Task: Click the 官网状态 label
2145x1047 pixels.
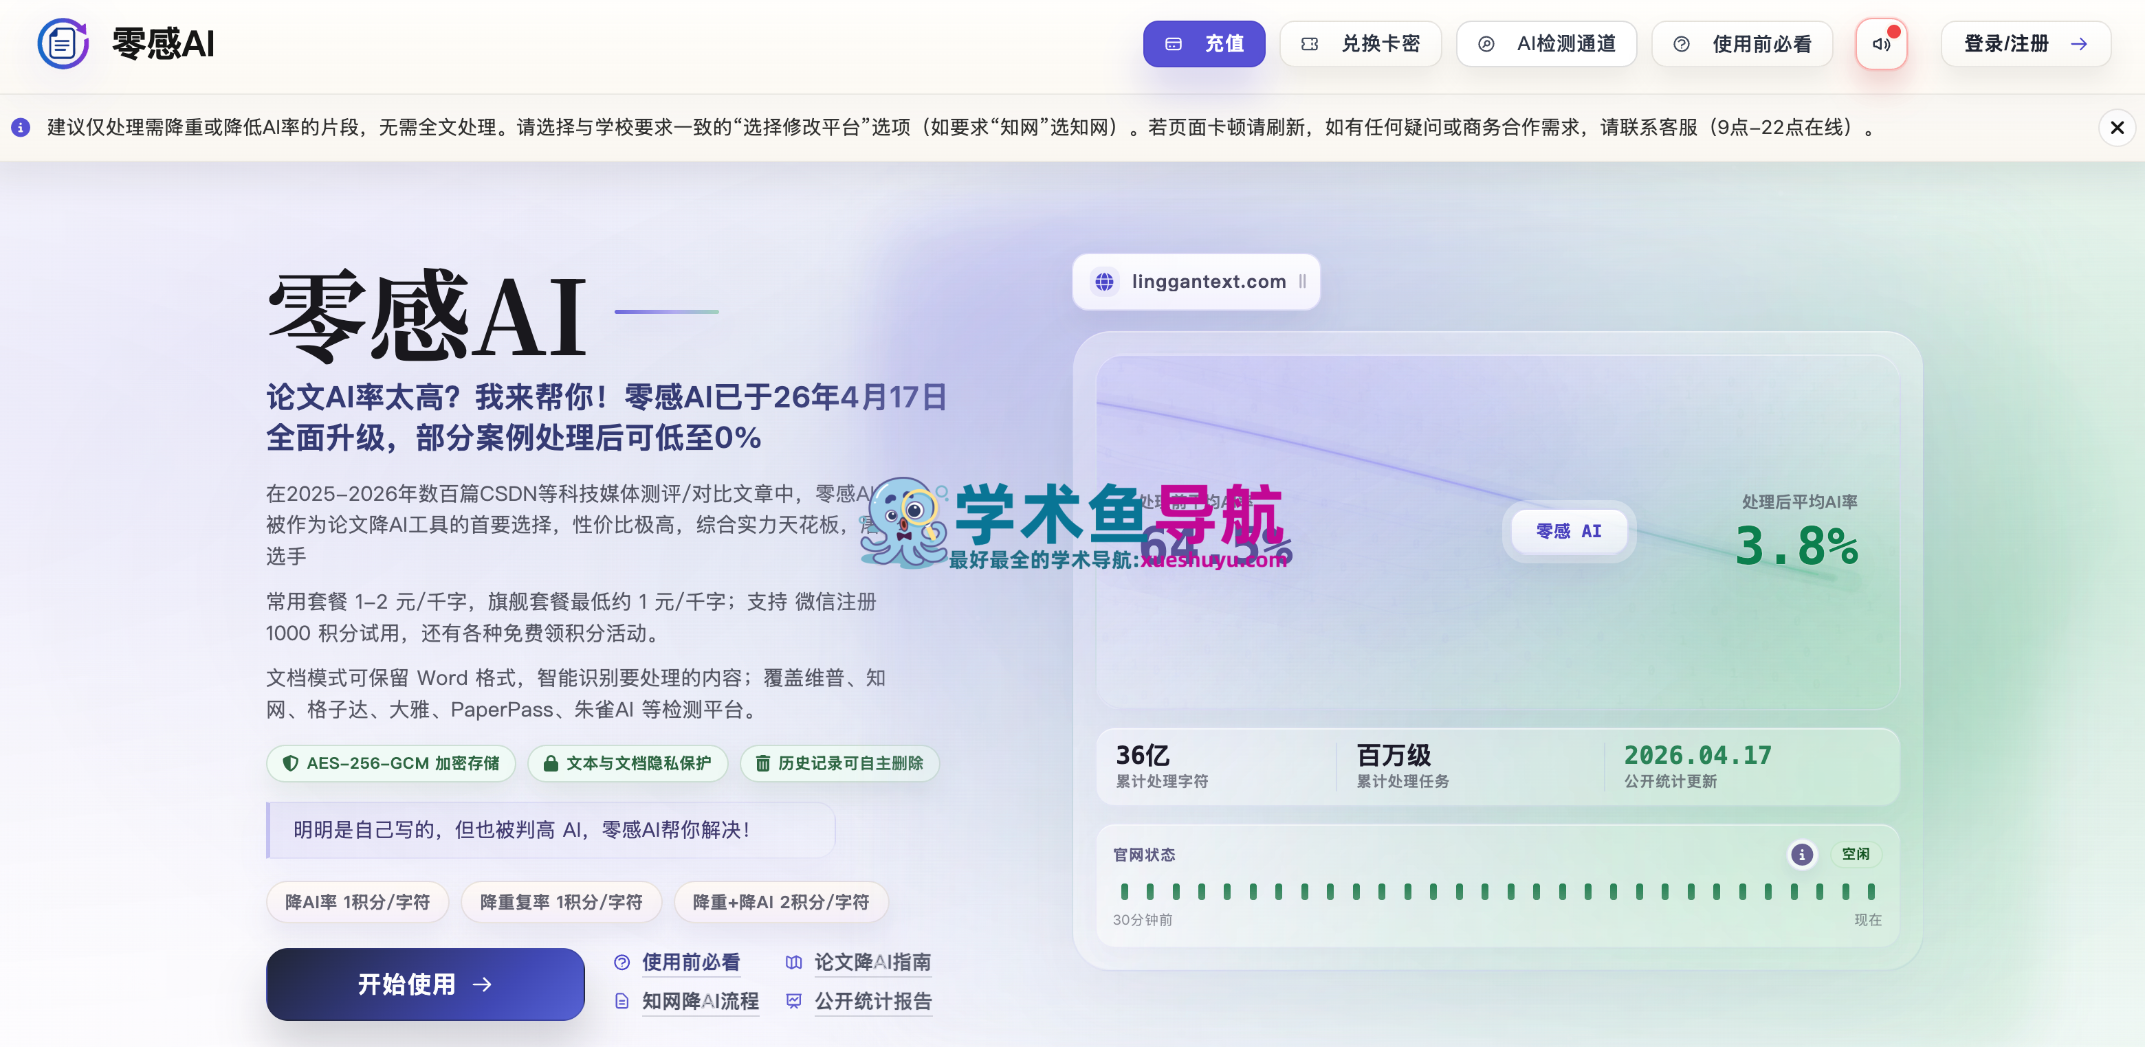Action: (x=1144, y=855)
